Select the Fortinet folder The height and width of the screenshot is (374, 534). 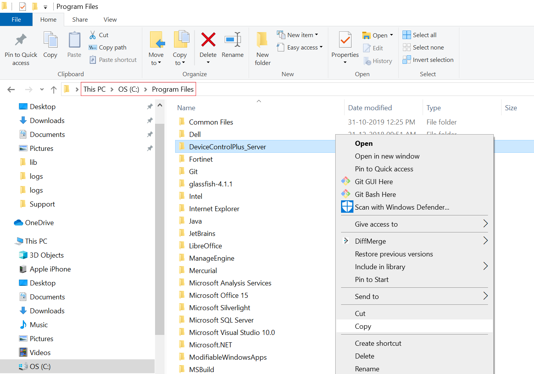click(201, 159)
